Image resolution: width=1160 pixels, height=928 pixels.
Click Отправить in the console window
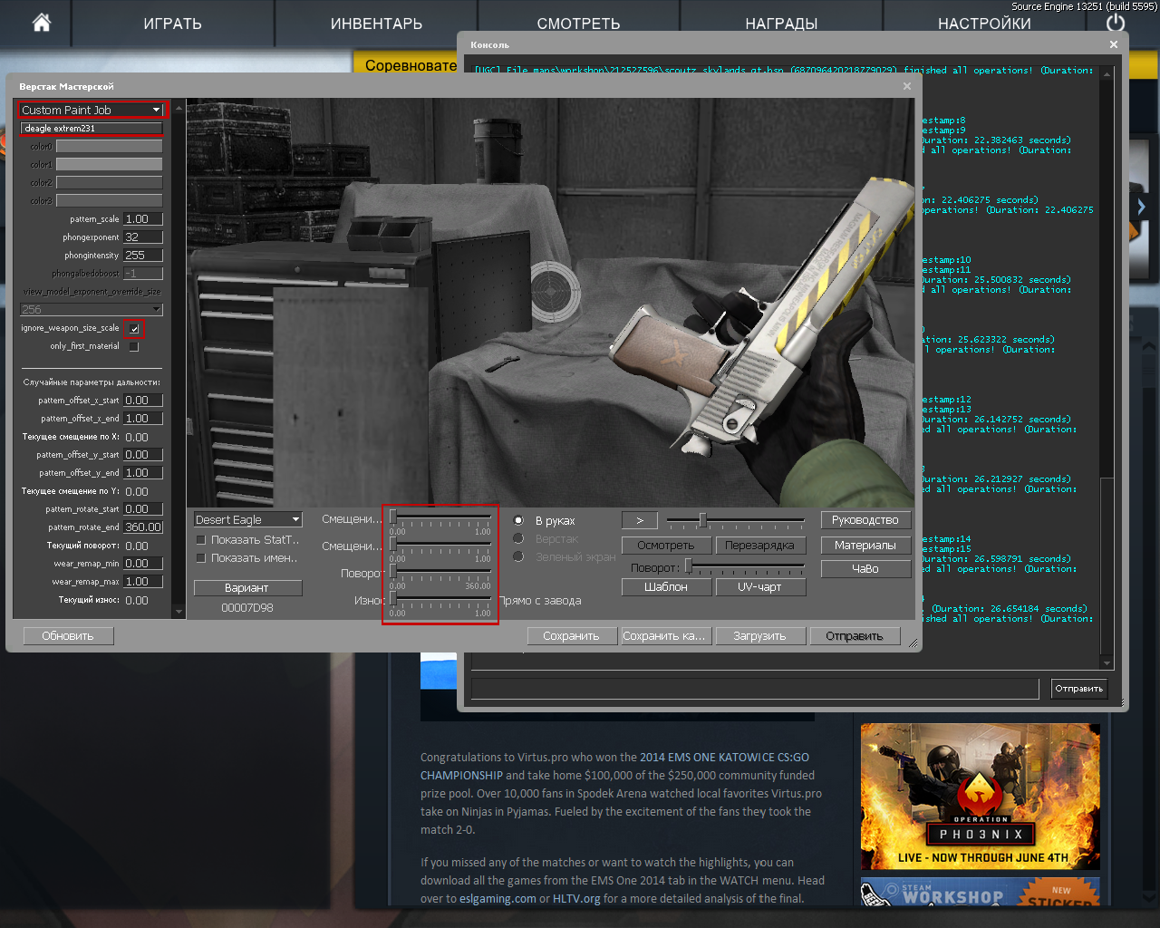pyautogui.click(x=1078, y=689)
